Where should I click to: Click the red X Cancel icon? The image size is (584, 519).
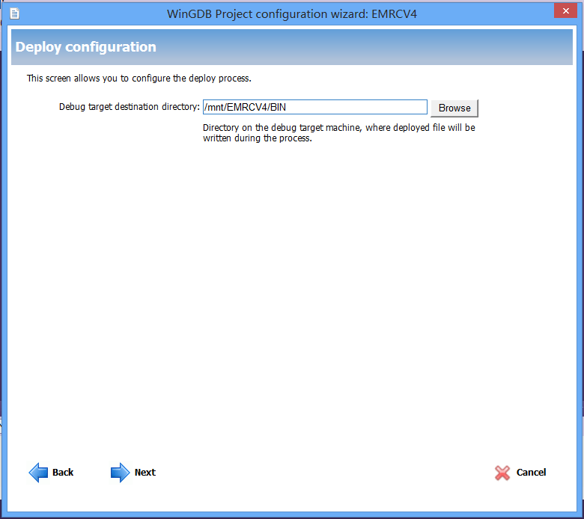click(x=502, y=473)
